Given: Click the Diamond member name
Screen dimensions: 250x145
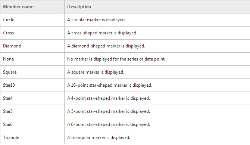Looking at the screenshot, I should (x=12, y=46).
